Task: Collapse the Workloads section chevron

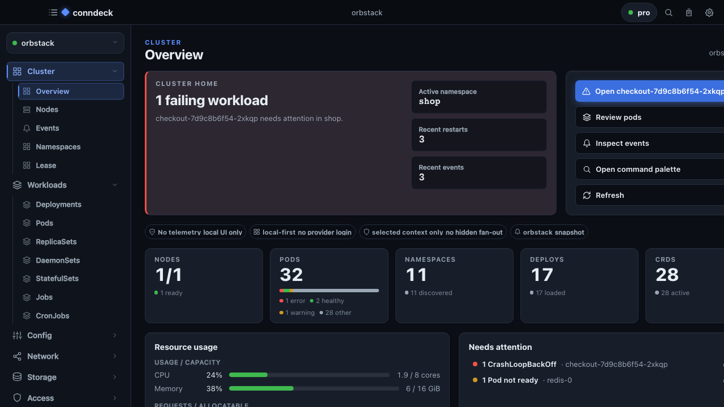Action: [115, 185]
